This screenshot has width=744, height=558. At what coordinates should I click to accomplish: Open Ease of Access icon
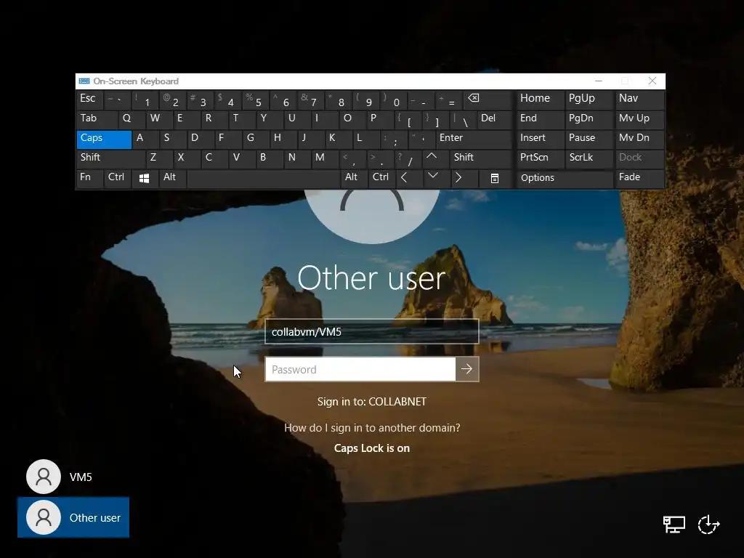pos(708,525)
